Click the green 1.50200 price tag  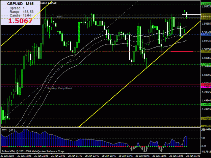coord(206,64)
